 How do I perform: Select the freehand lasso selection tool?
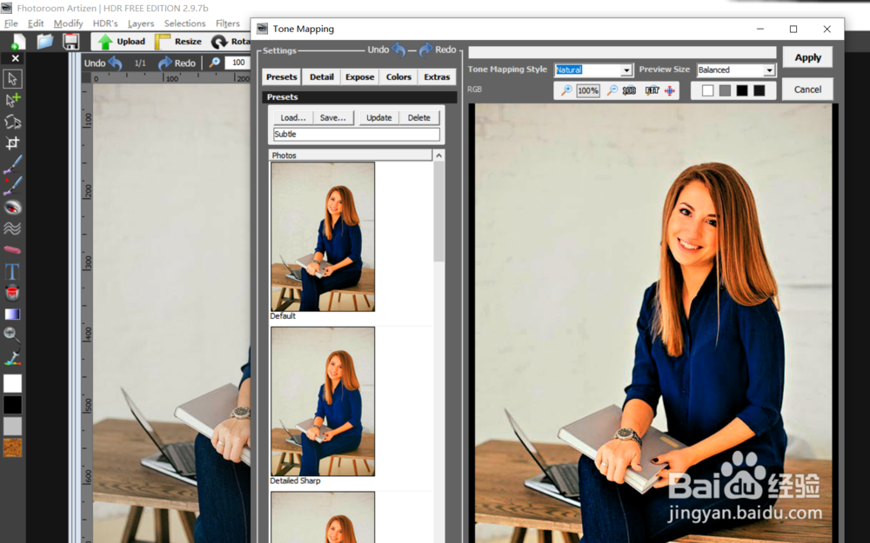coord(12,122)
